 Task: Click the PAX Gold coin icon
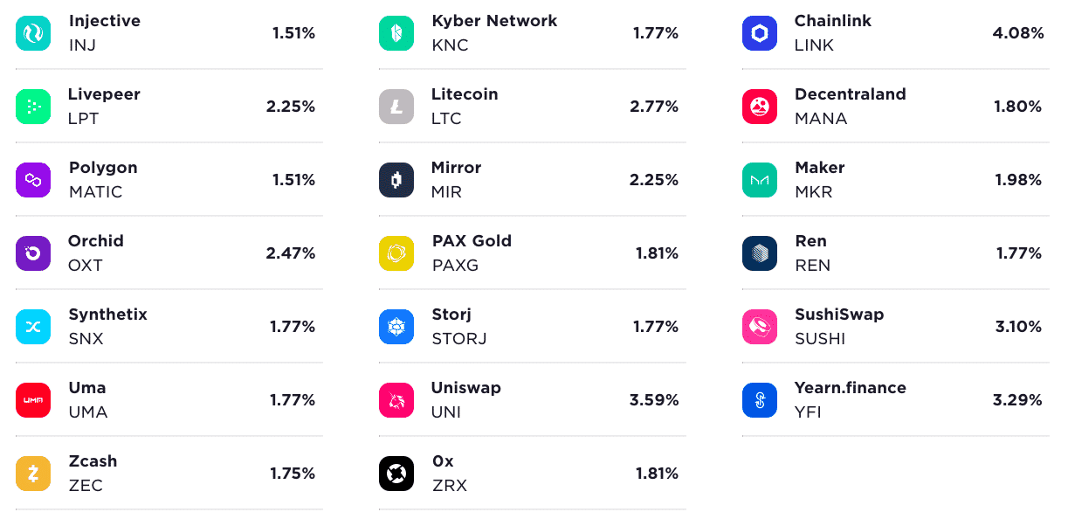396,253
